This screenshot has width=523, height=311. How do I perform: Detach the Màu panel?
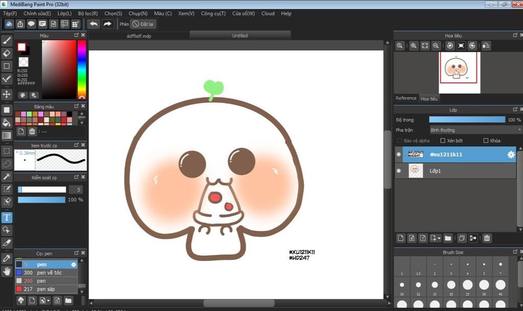coord(77,35)
